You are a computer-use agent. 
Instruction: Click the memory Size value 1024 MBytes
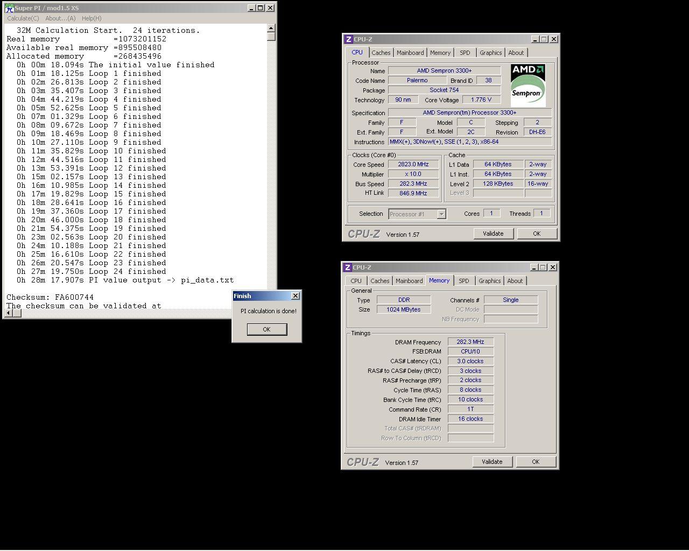tap(404, 309)
